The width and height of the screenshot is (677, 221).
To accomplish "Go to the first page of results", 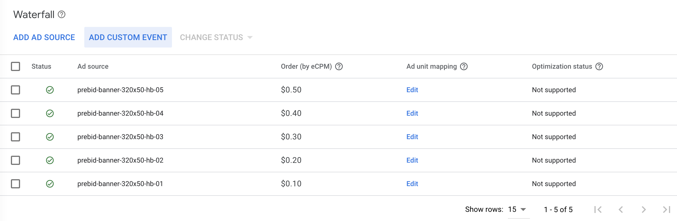I will [598, 210].
